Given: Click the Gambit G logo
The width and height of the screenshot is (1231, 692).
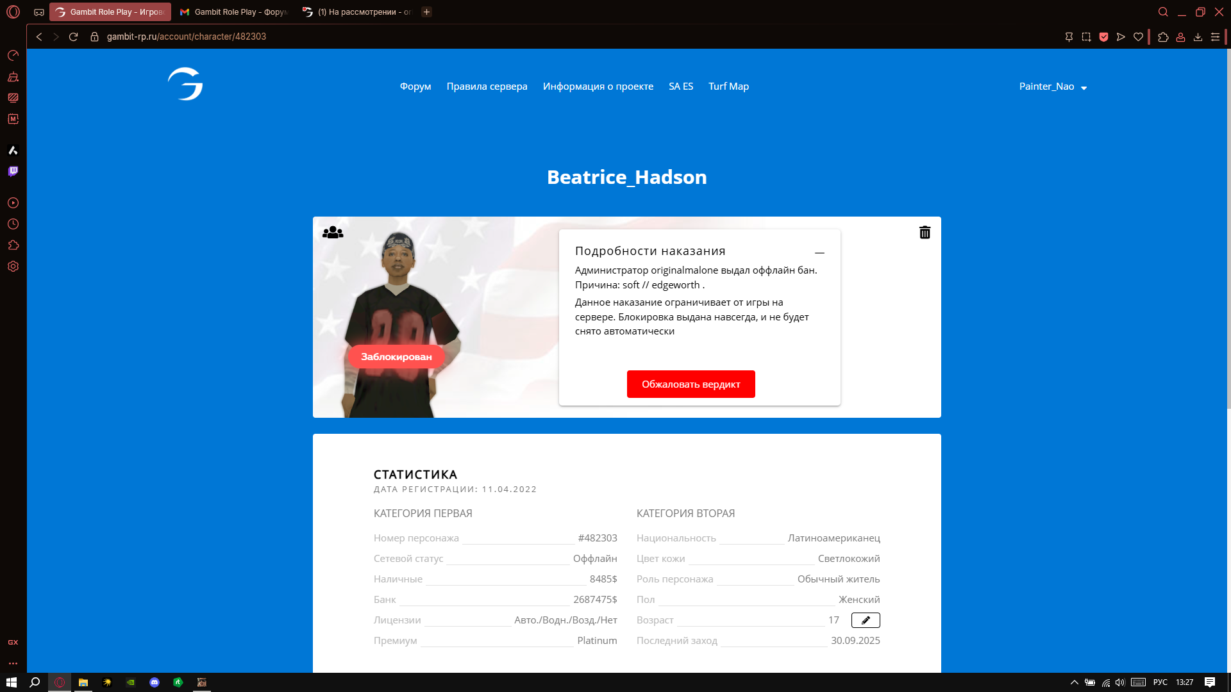Looking at the screenshot, I should tap(185, 84).
